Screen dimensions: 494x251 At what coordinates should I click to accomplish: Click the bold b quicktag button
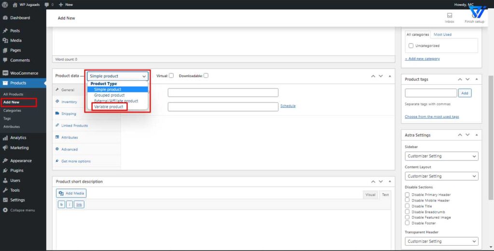[61, 205]
